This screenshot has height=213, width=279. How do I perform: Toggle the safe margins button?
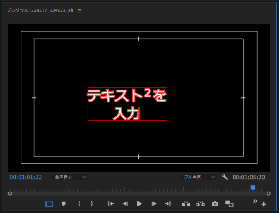[x=49, y=204]
